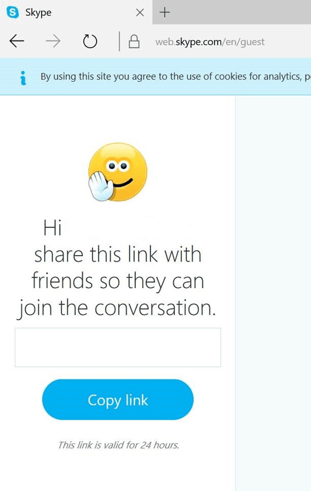Click the empty gray tab strip area
This screenshot has width=311, height=491.
pos(240,12)
